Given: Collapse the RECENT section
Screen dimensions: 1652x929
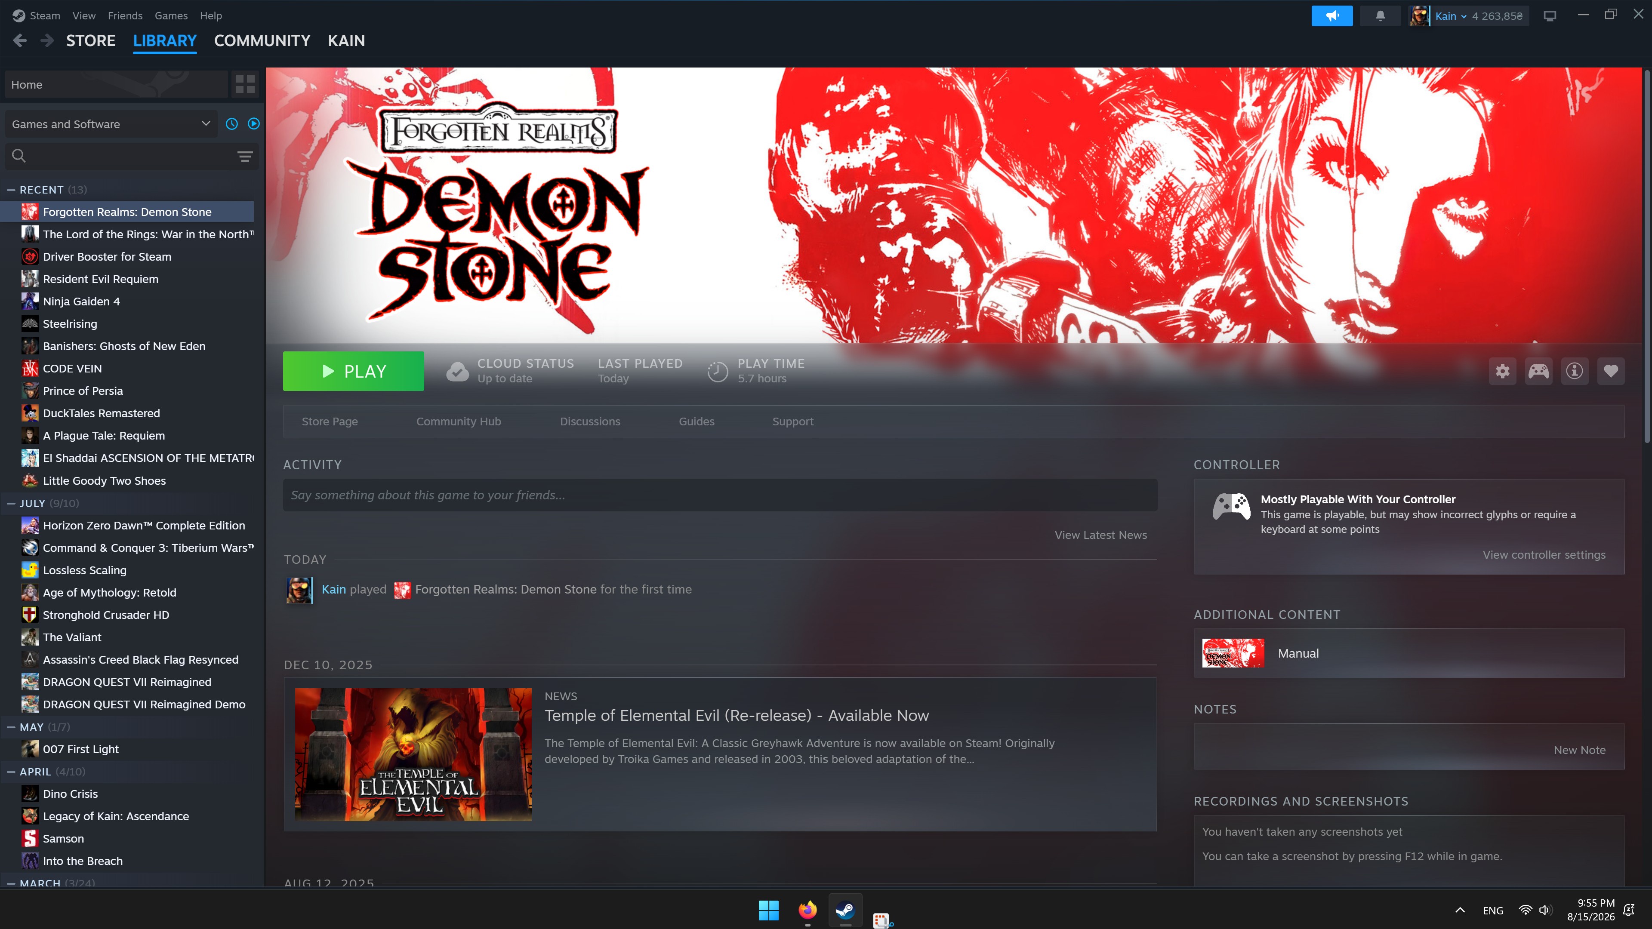Looking at the screenshot, I should pyautogui.click(x=11, y=190).
